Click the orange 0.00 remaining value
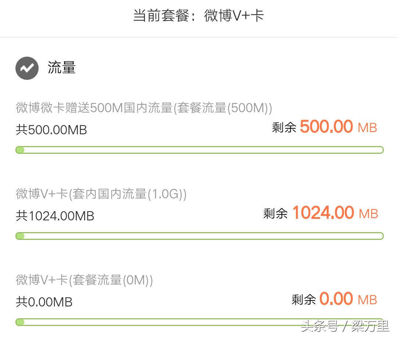 click(336, 299)
